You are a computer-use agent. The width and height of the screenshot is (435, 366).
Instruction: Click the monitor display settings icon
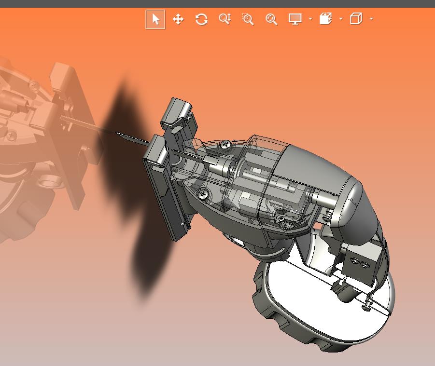(295, 19)
